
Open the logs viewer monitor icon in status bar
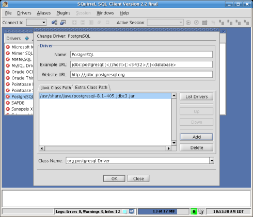[131, 211]
